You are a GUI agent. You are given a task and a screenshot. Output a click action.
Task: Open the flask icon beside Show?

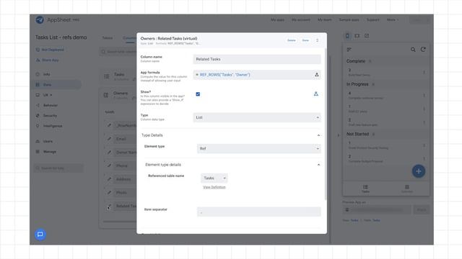(316, 94)
